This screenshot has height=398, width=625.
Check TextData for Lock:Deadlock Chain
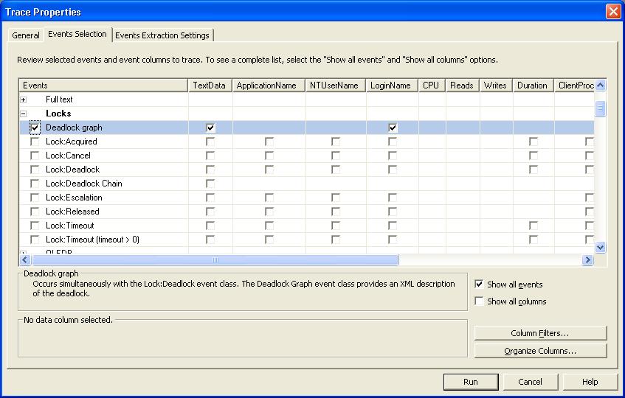[x=210, y=184]
